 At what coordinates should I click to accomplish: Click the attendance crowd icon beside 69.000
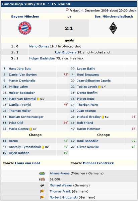click(42, 179)
